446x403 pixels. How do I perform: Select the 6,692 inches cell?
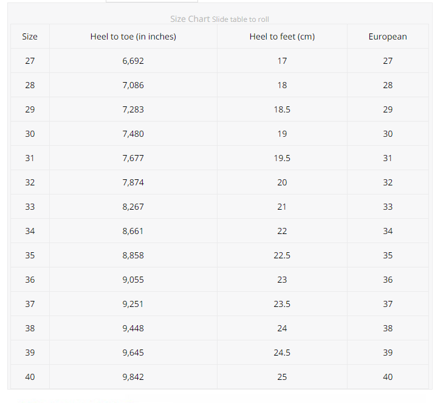click(x=133, y=61)
